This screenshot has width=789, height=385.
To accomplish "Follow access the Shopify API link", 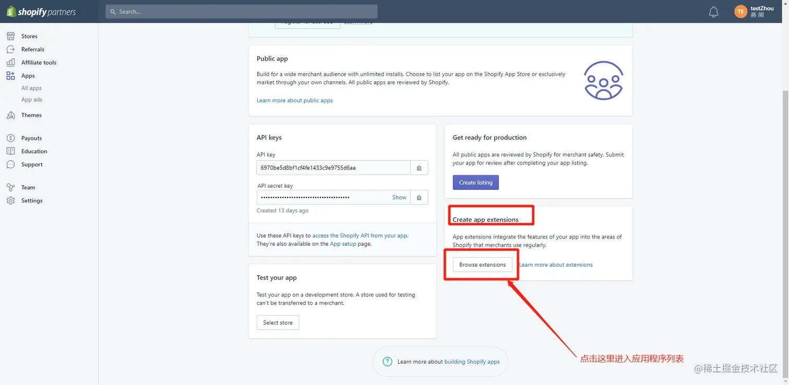I will [360, 235].
